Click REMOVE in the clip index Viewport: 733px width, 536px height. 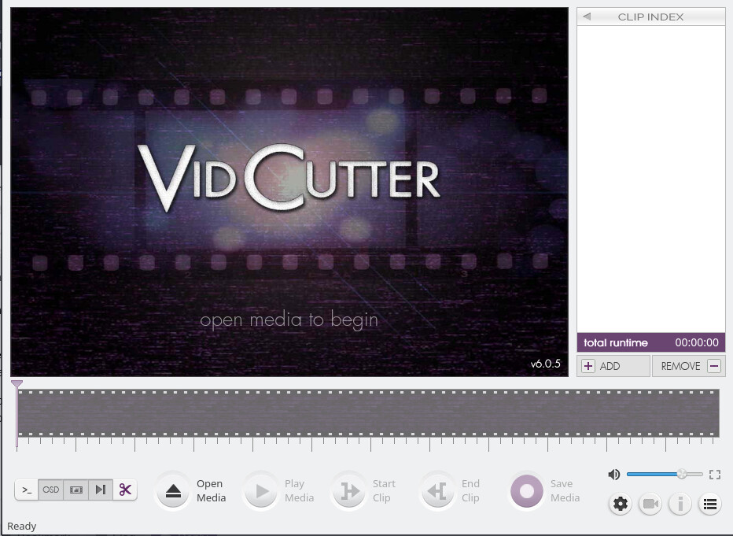coord(689,366)
